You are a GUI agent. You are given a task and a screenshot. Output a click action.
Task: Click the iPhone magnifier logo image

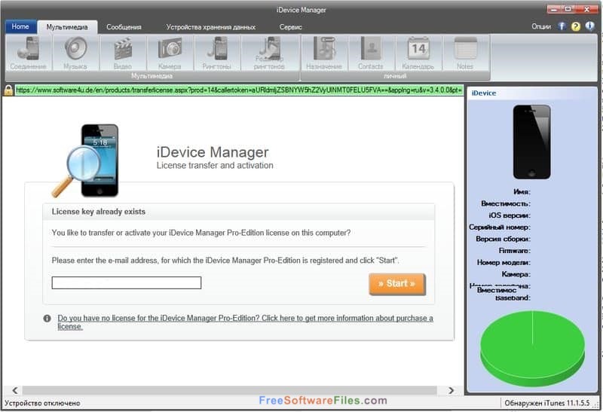(x=86, y=160)
